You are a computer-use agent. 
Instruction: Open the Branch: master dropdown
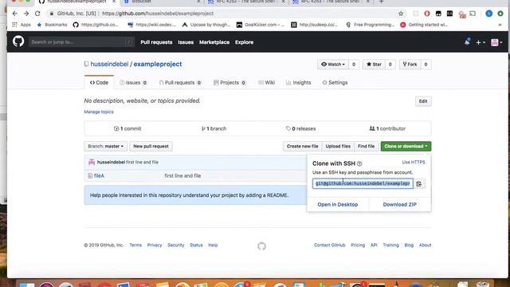pyautogui.click(x=105, y=147)
